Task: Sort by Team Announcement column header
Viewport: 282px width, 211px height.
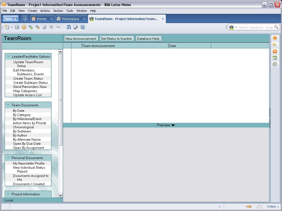Action: tap(125, 46)
